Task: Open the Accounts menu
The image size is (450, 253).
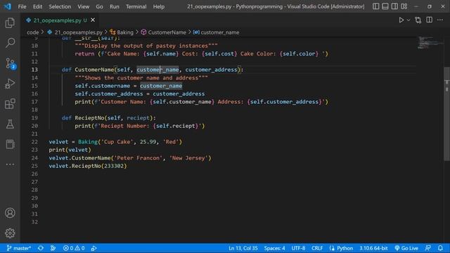Action: pos(10,213)
